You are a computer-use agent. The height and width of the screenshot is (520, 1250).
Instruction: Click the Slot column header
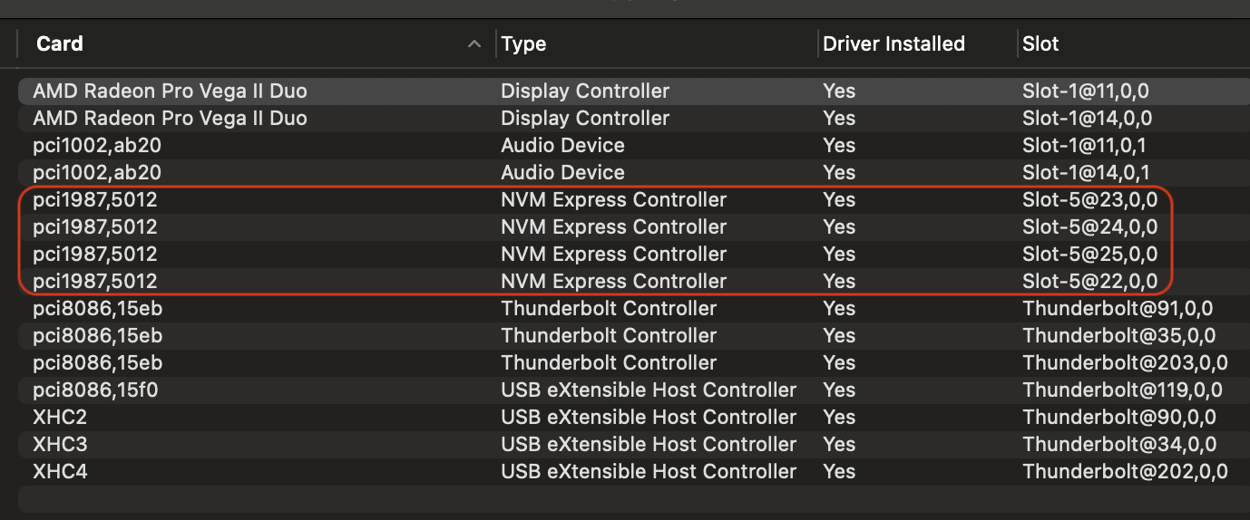(x=1040, y=43)
